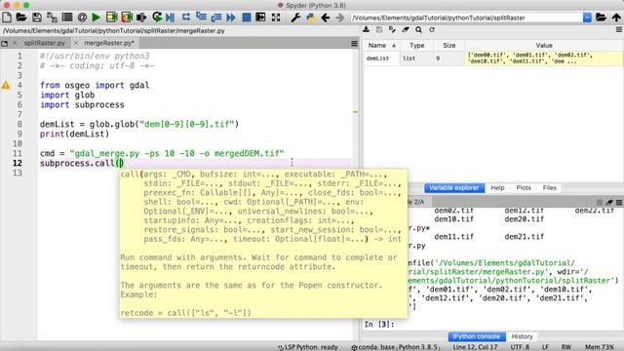
Task: Create a new file with the toolbar icon
Action: pos(7,18)
